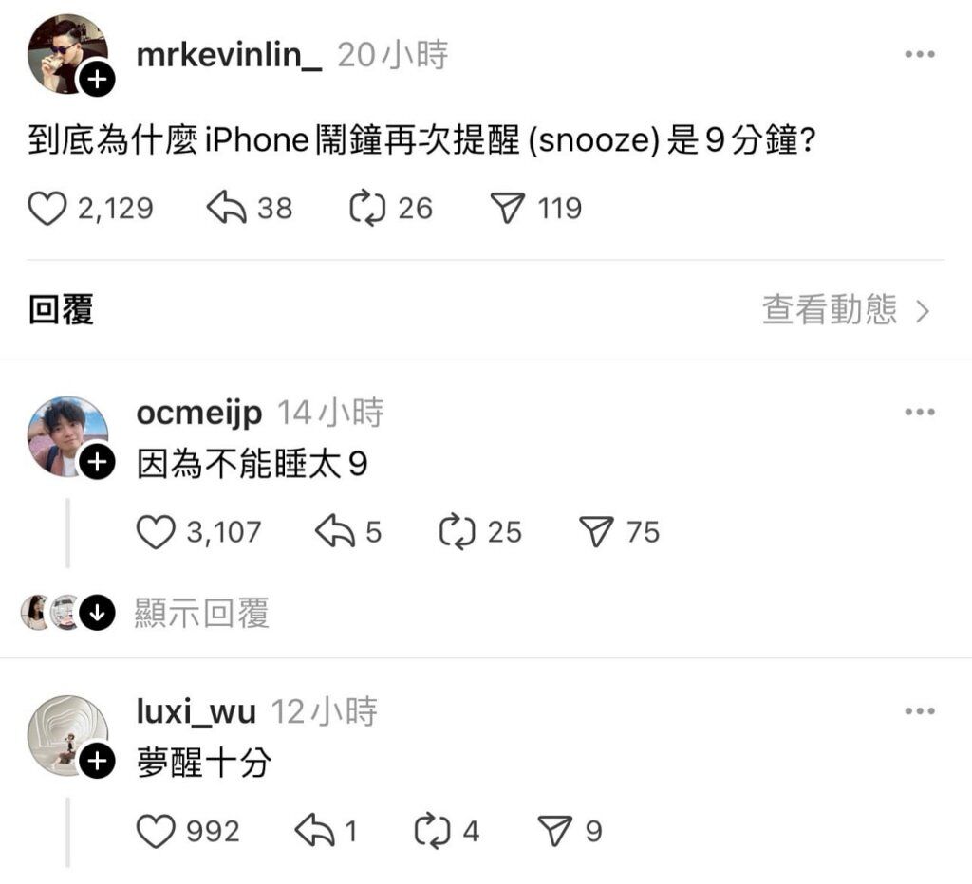The height and width of the screenshot is (884, 972).
Task: Repost mrkevinlin_'s post with repost icon
Action: pos(367,208)
